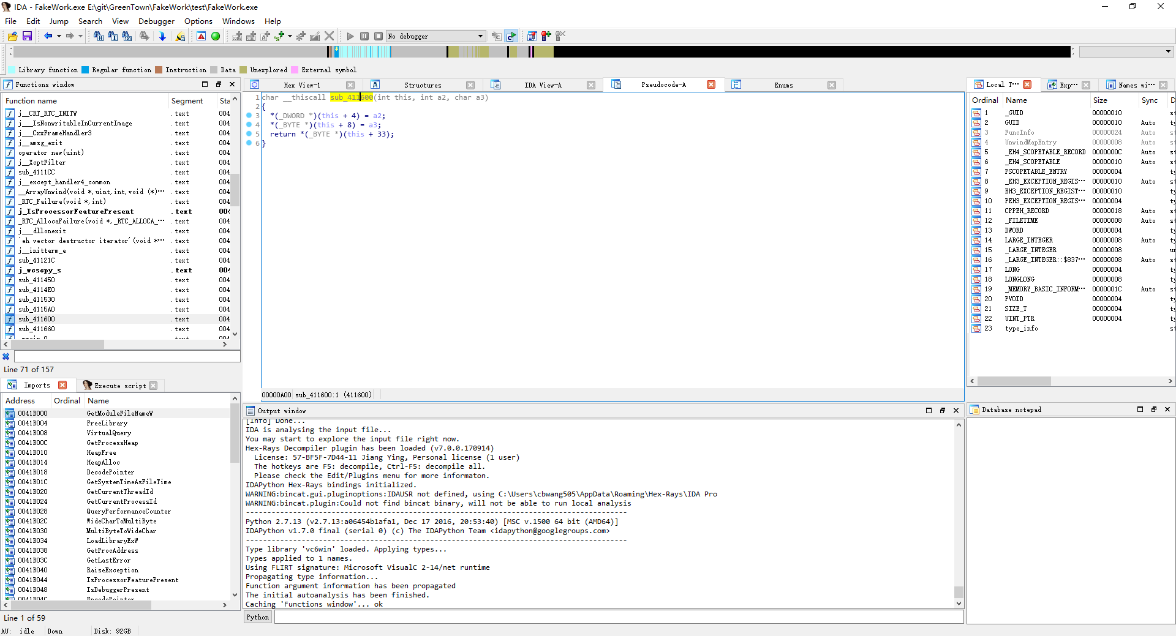Click the Hex View-1 tab icon
Image resolution: width=1176 pixels, height=636 pixels.
tap(255, 84)
